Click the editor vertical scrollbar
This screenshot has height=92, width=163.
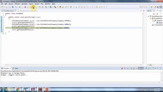pos(143,38)
